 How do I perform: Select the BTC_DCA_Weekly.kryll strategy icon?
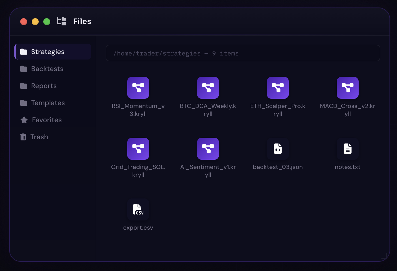click(208, 88)
